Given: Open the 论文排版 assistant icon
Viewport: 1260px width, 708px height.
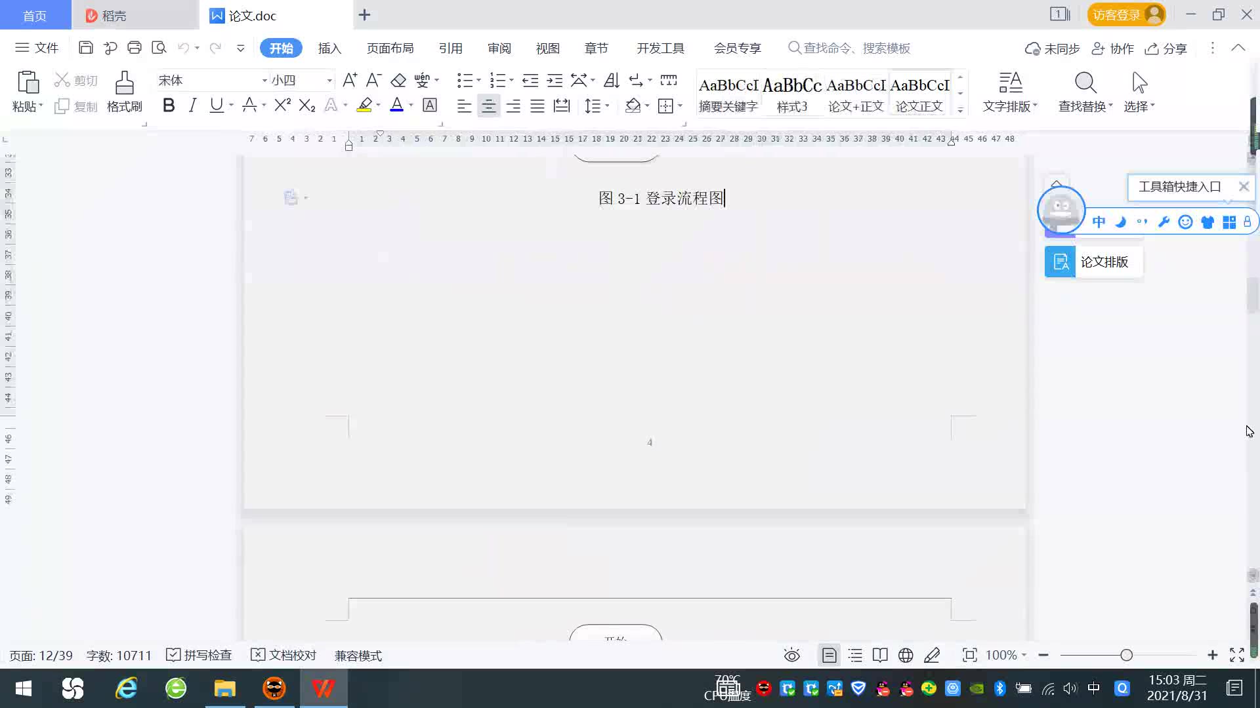Looking at the screenshot, I should pyautogui.click(x=1060, y=262).
